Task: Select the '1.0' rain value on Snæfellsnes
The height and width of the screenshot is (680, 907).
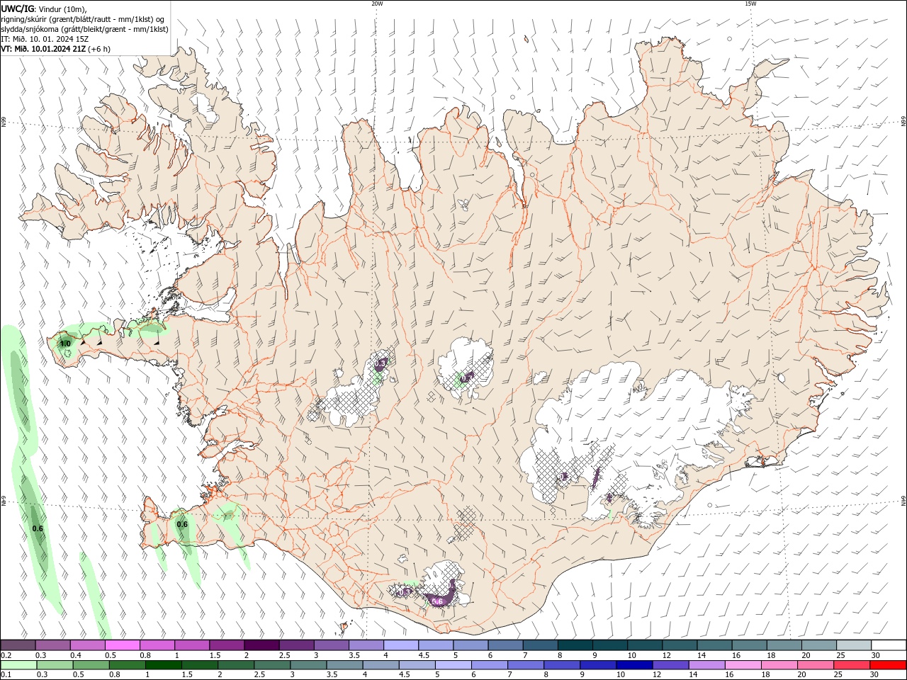Action: tap(65, 344)
